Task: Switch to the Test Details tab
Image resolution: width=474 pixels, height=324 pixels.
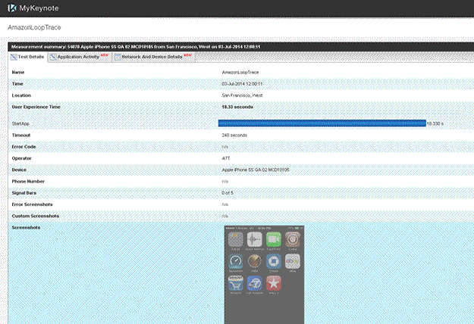Action: pos(28,57)
